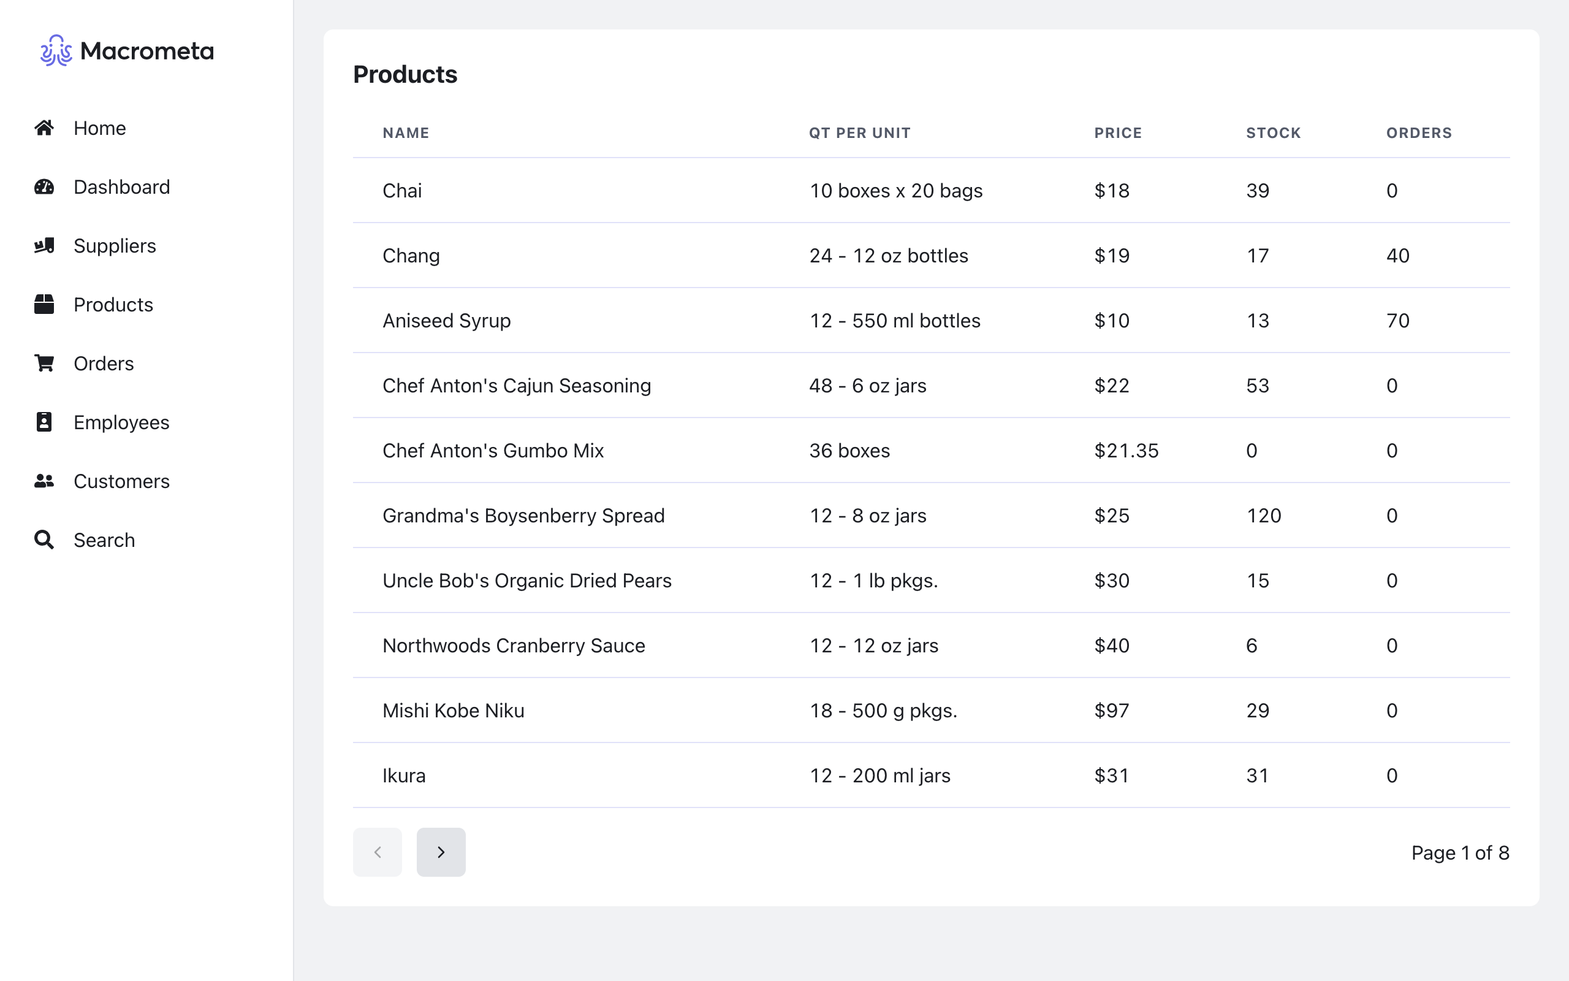This screenshot has width=1569, height=981.
Task: Click the PRICE column header
Action: [x=1118, y=133]
